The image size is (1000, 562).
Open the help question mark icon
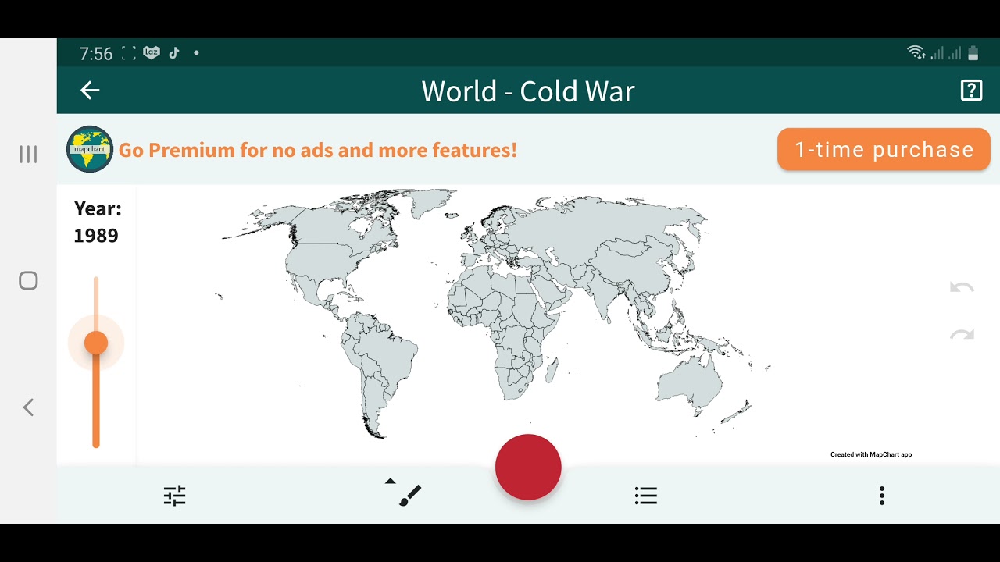tap(971, 91)
